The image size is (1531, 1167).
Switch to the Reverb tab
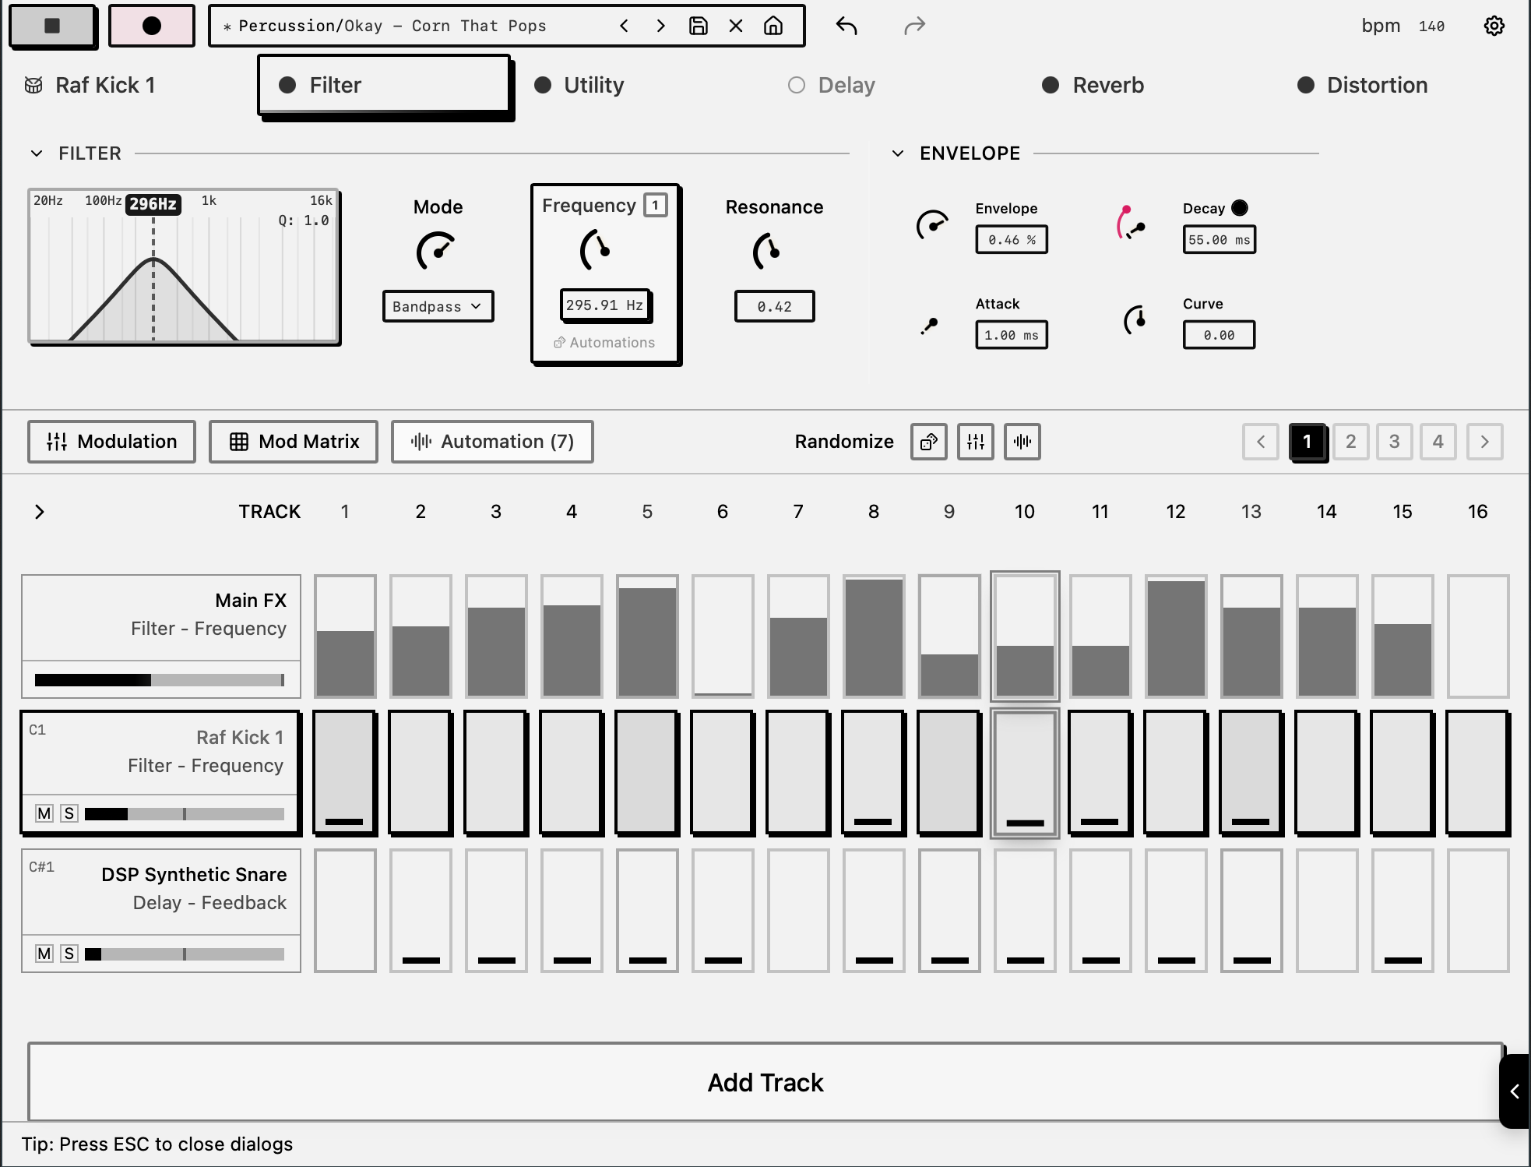pos(1107,85)
